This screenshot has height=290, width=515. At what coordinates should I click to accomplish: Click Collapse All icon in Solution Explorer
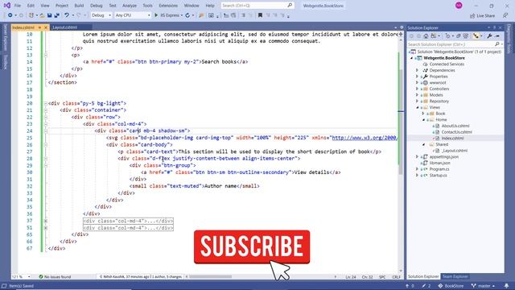click(458, 36)
